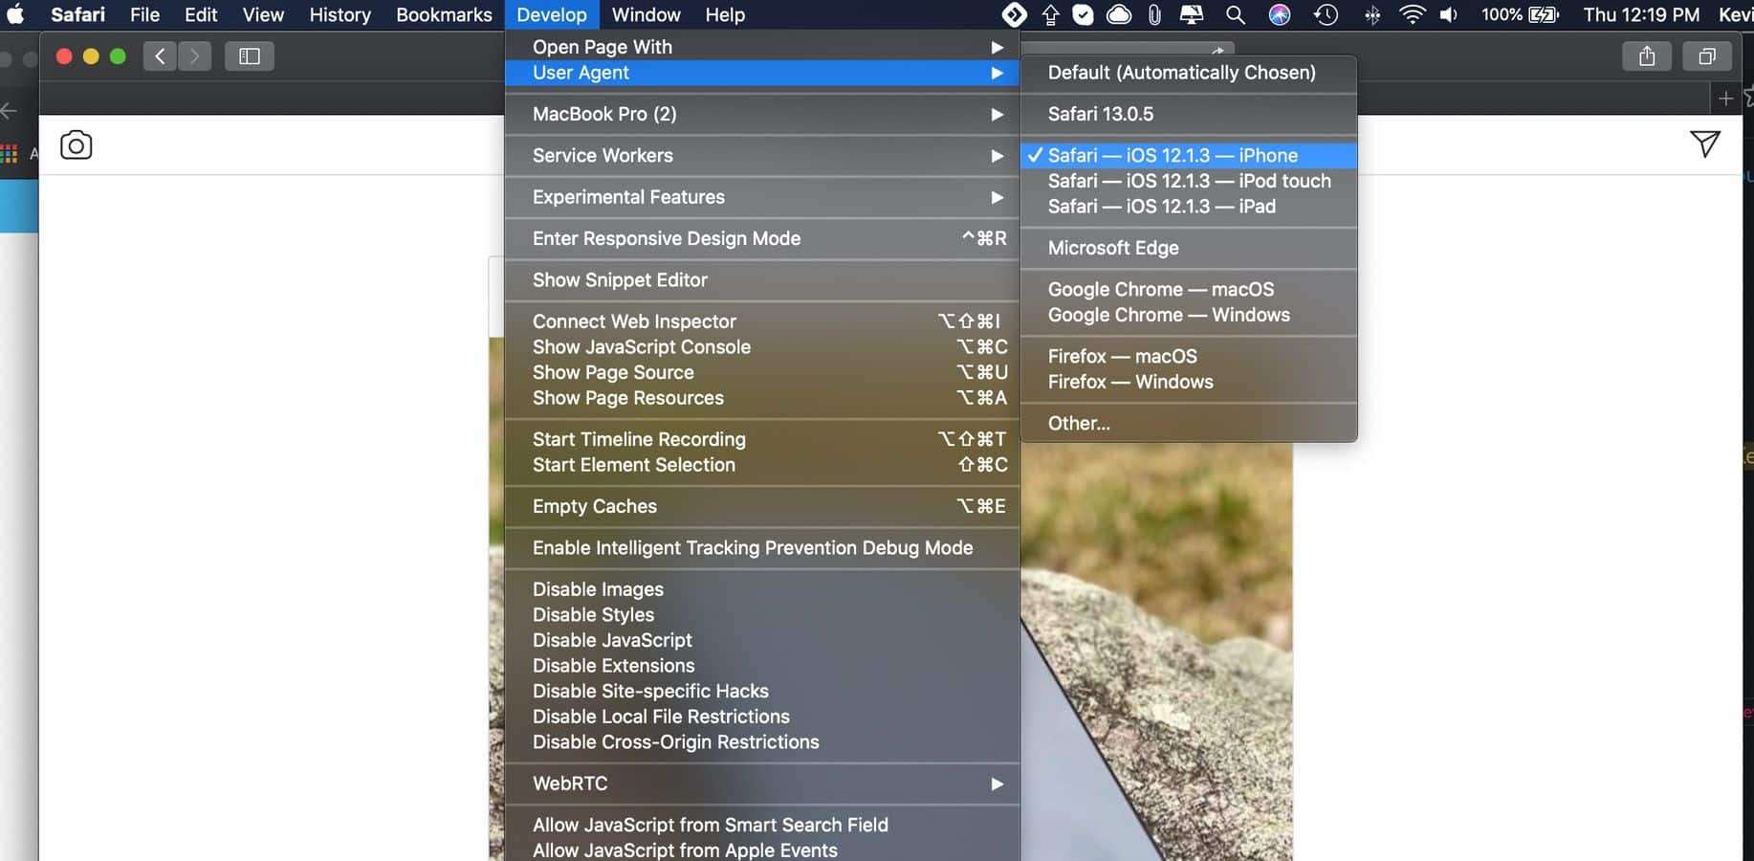Go forward with Safari's forward button
Screen dimensions: 1754x861
(195, 56)
